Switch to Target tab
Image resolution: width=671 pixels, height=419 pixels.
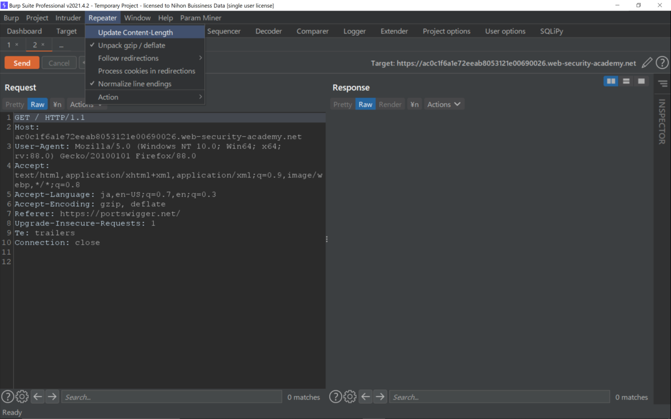click(x=67, y=31)
